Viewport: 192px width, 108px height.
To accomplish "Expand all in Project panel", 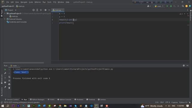I will coord(37,10).
